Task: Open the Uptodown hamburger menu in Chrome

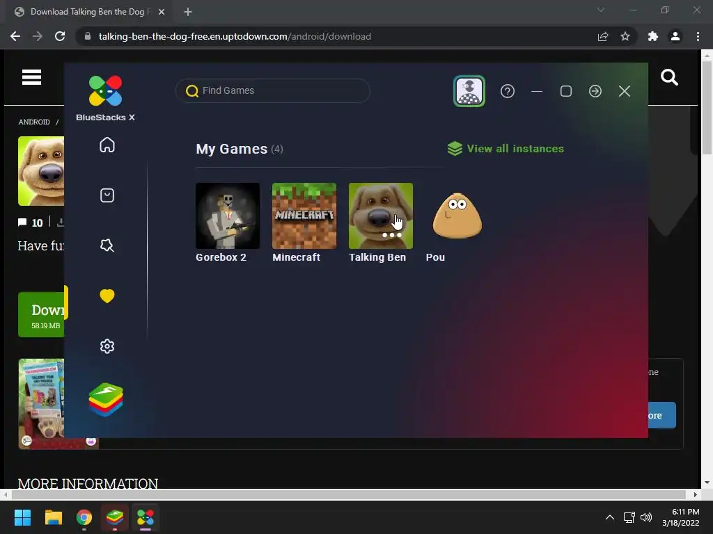Action: (x=31, y=77)
